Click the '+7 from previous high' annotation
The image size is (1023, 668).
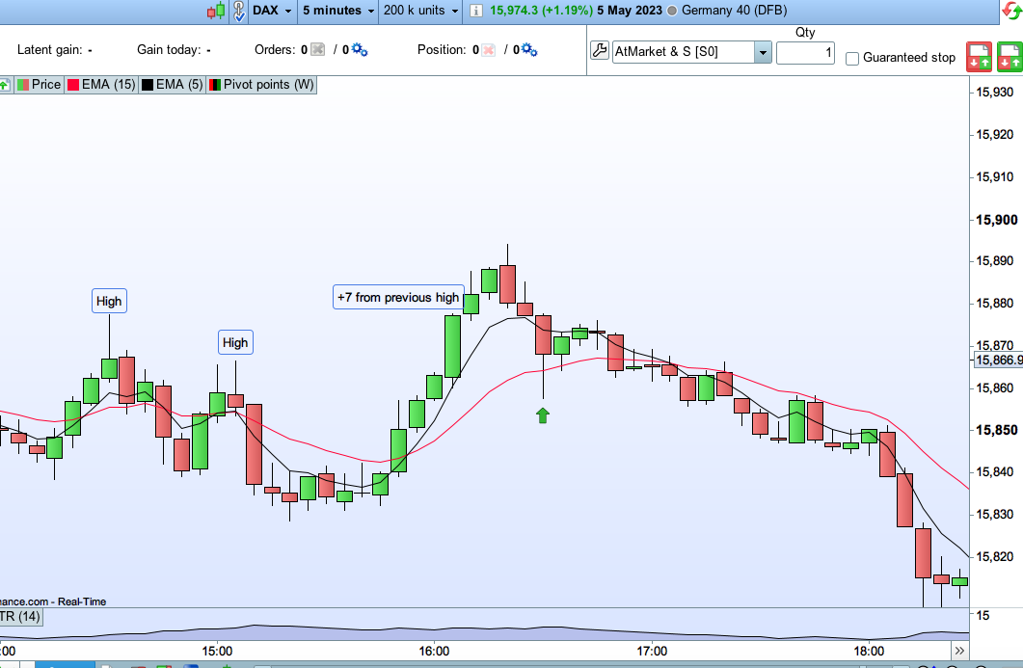(x=398, y=297)
